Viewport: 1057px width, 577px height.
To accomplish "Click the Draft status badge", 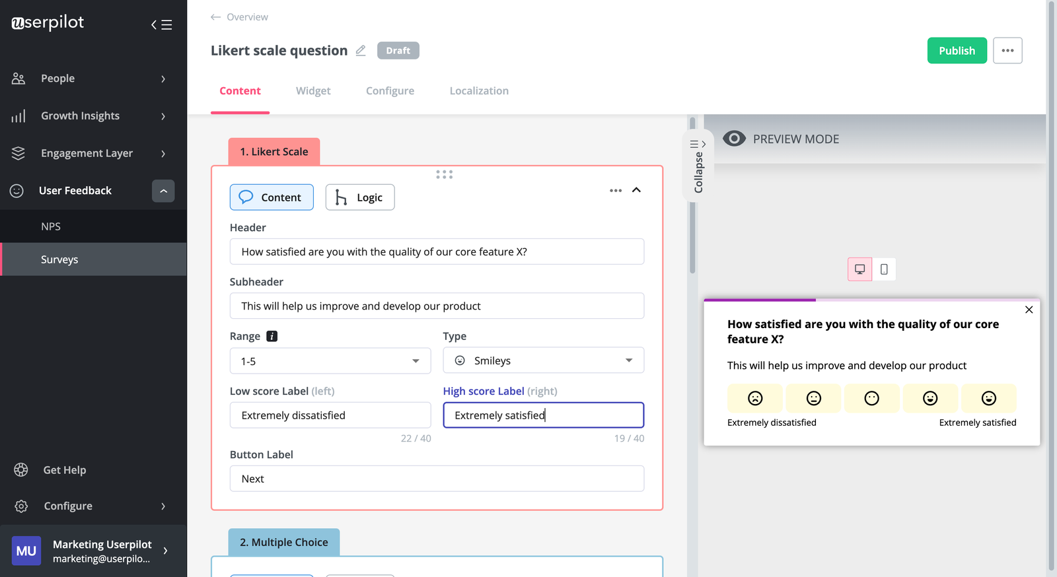I will pos(398,51).
